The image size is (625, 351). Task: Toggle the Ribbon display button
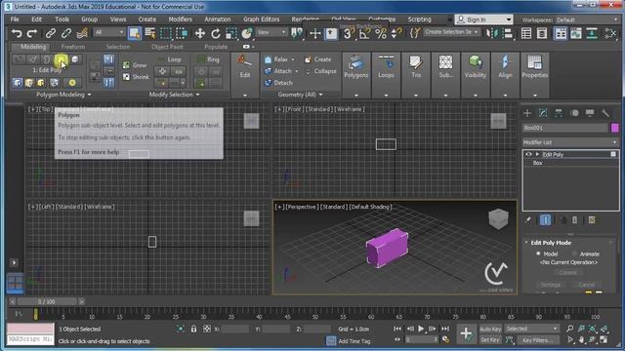[x=561, y=33]
